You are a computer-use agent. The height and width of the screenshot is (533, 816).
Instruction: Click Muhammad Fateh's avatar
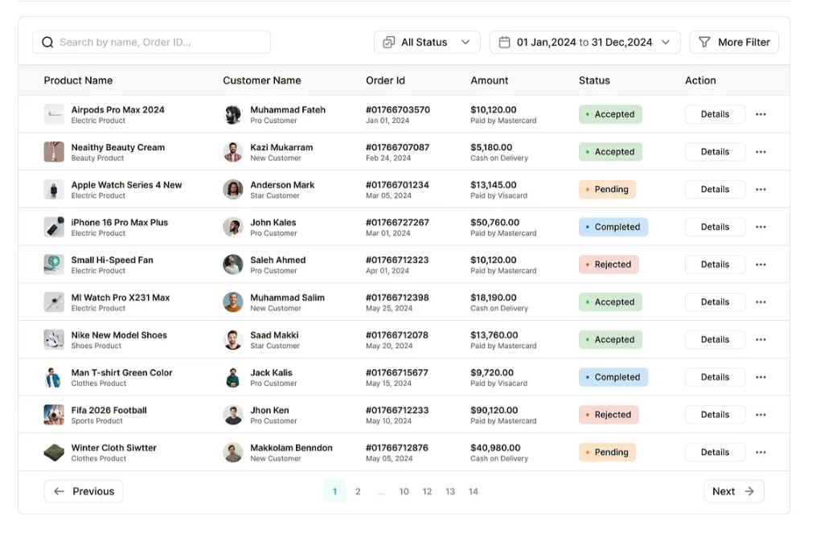[232, 114]
